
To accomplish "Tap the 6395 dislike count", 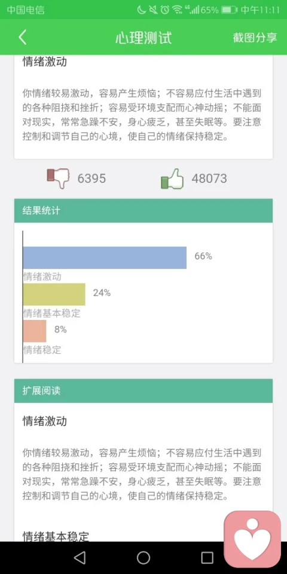I will tap(91, 179).
